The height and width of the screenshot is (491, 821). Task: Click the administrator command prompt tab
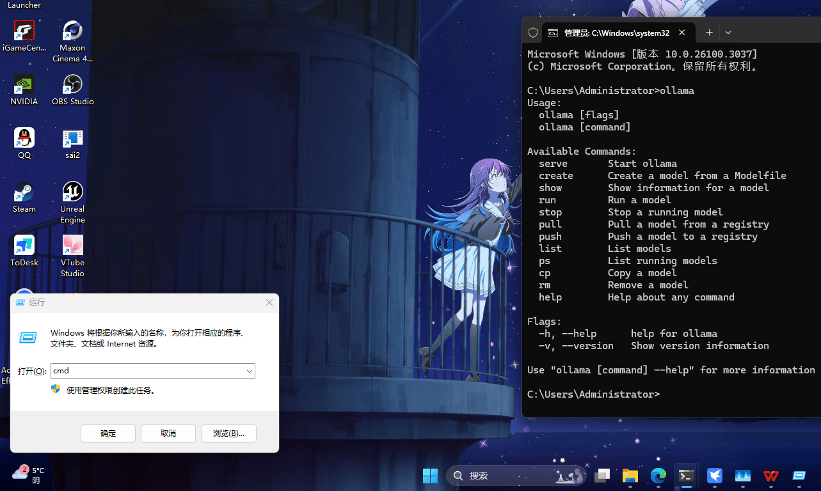click(x=616, y=33)
